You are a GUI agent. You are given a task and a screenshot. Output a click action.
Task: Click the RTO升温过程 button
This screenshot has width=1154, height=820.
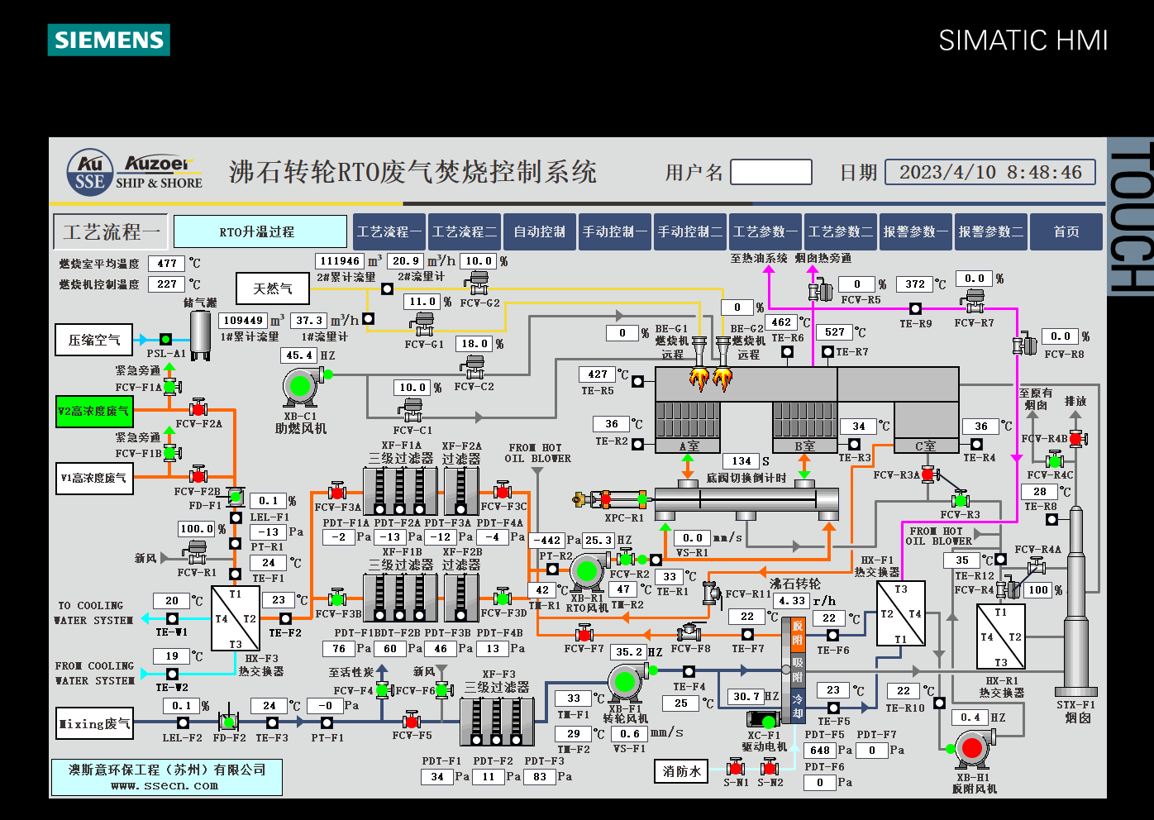click(x=260, y=231)
